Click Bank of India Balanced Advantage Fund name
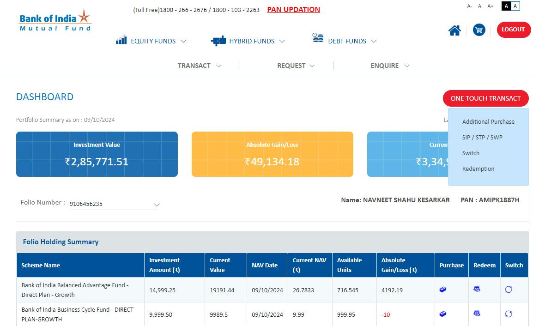 tap(75, 290)
